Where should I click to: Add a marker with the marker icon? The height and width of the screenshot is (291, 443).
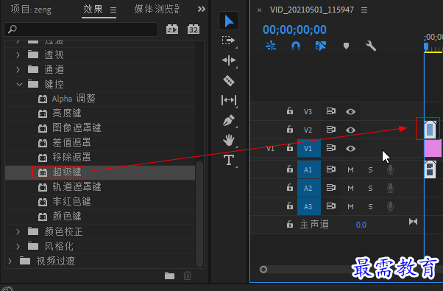tap(346, 46)
